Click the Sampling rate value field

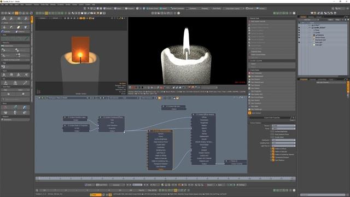[x=283, y=143]
